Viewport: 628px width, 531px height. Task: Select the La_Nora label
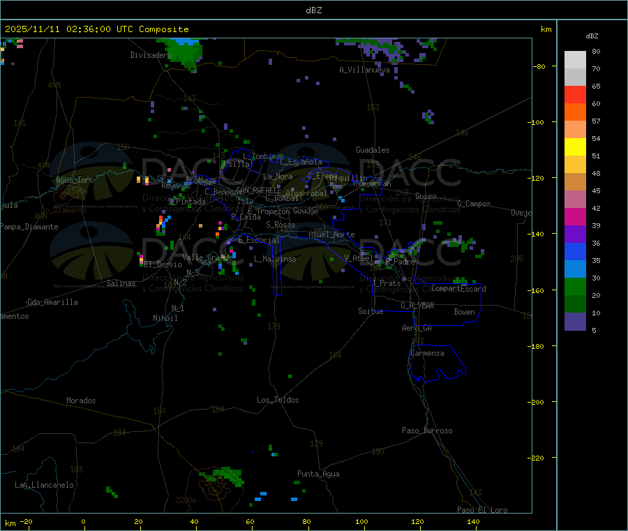[x=278, y=177]
